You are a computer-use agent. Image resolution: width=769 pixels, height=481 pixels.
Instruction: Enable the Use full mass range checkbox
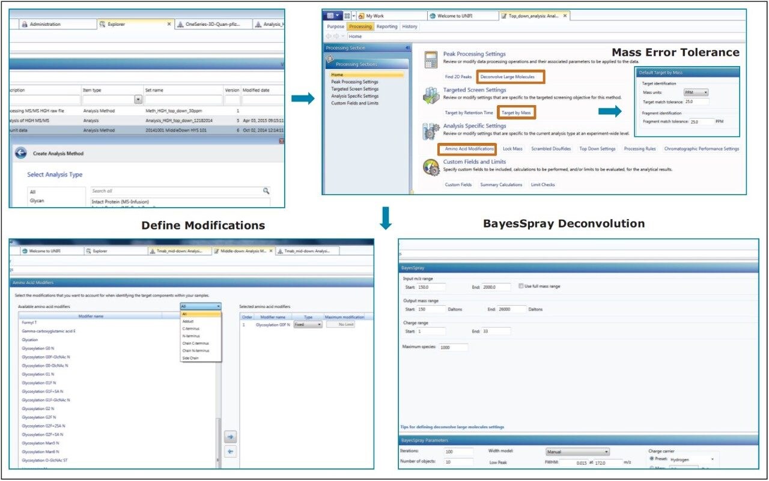coord(520,286)
